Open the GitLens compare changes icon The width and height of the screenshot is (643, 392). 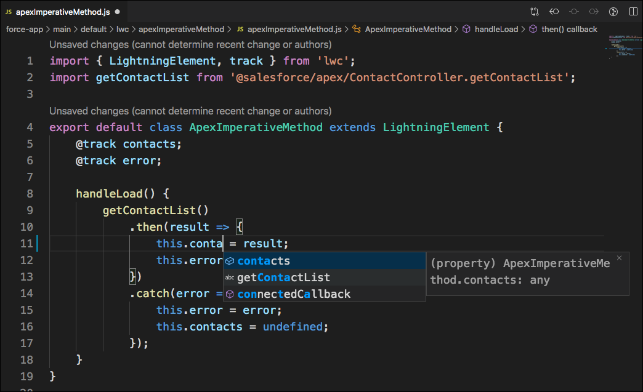(535, 12)
